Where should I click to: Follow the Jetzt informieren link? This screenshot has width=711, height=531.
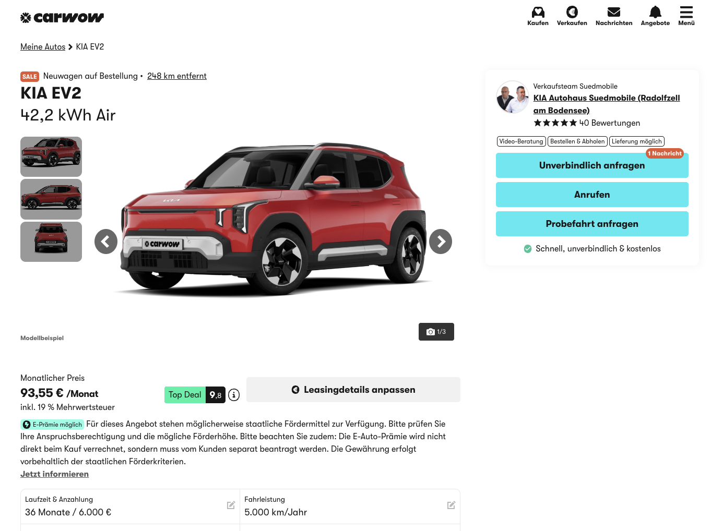(54, 474)
